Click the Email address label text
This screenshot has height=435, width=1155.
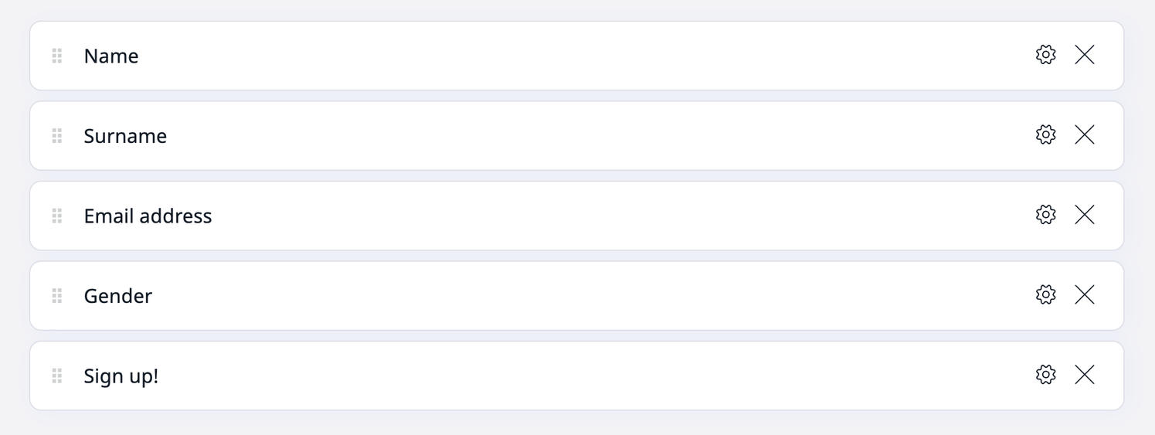[x=148, y=216]
